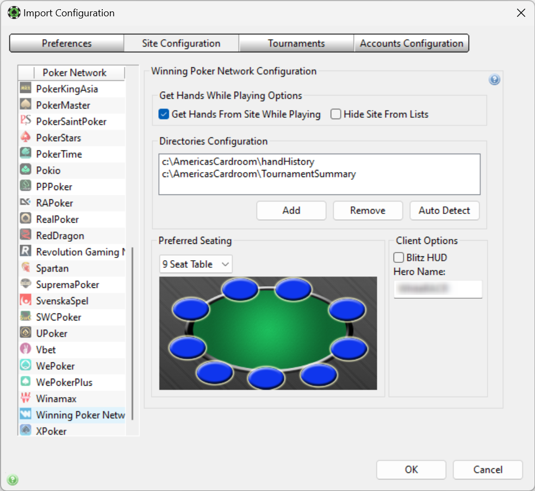Image resolution: width=535 pixels, height=491 pixels.
Task: Click the Vbet pink icon
Action: click(26, 349)
